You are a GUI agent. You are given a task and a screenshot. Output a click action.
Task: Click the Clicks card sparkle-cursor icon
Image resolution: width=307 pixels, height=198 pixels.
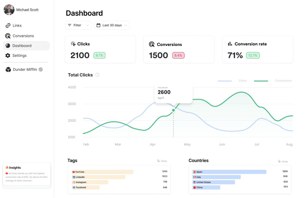pos(73,44)
